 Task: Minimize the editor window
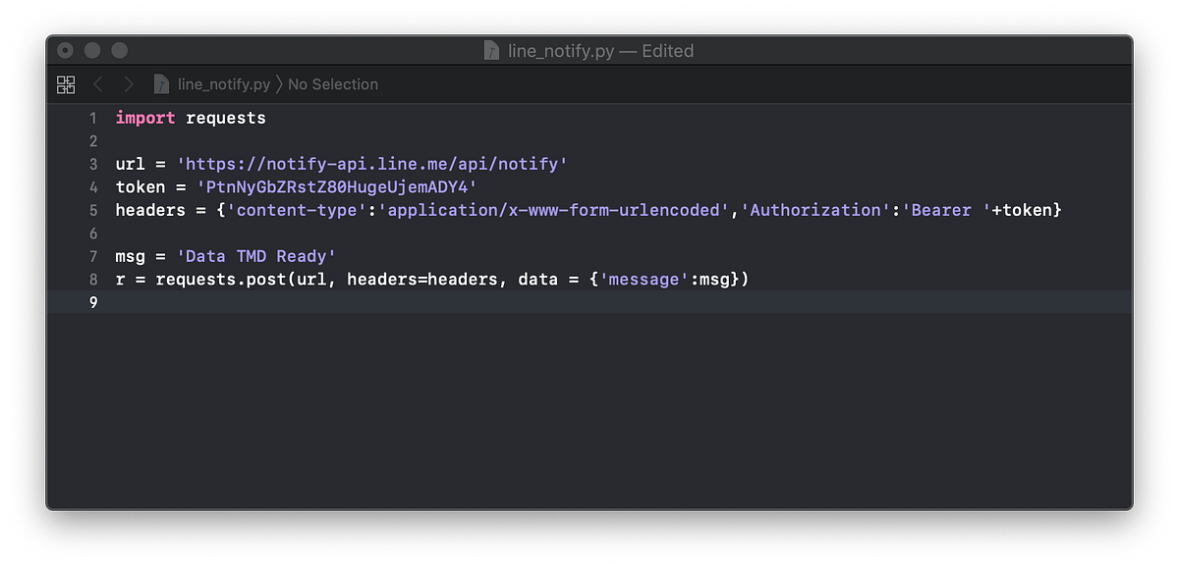[x=91, y=50]
